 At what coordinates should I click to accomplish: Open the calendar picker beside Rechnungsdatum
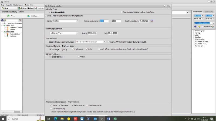pyautogui.click(x=152, y=21)
